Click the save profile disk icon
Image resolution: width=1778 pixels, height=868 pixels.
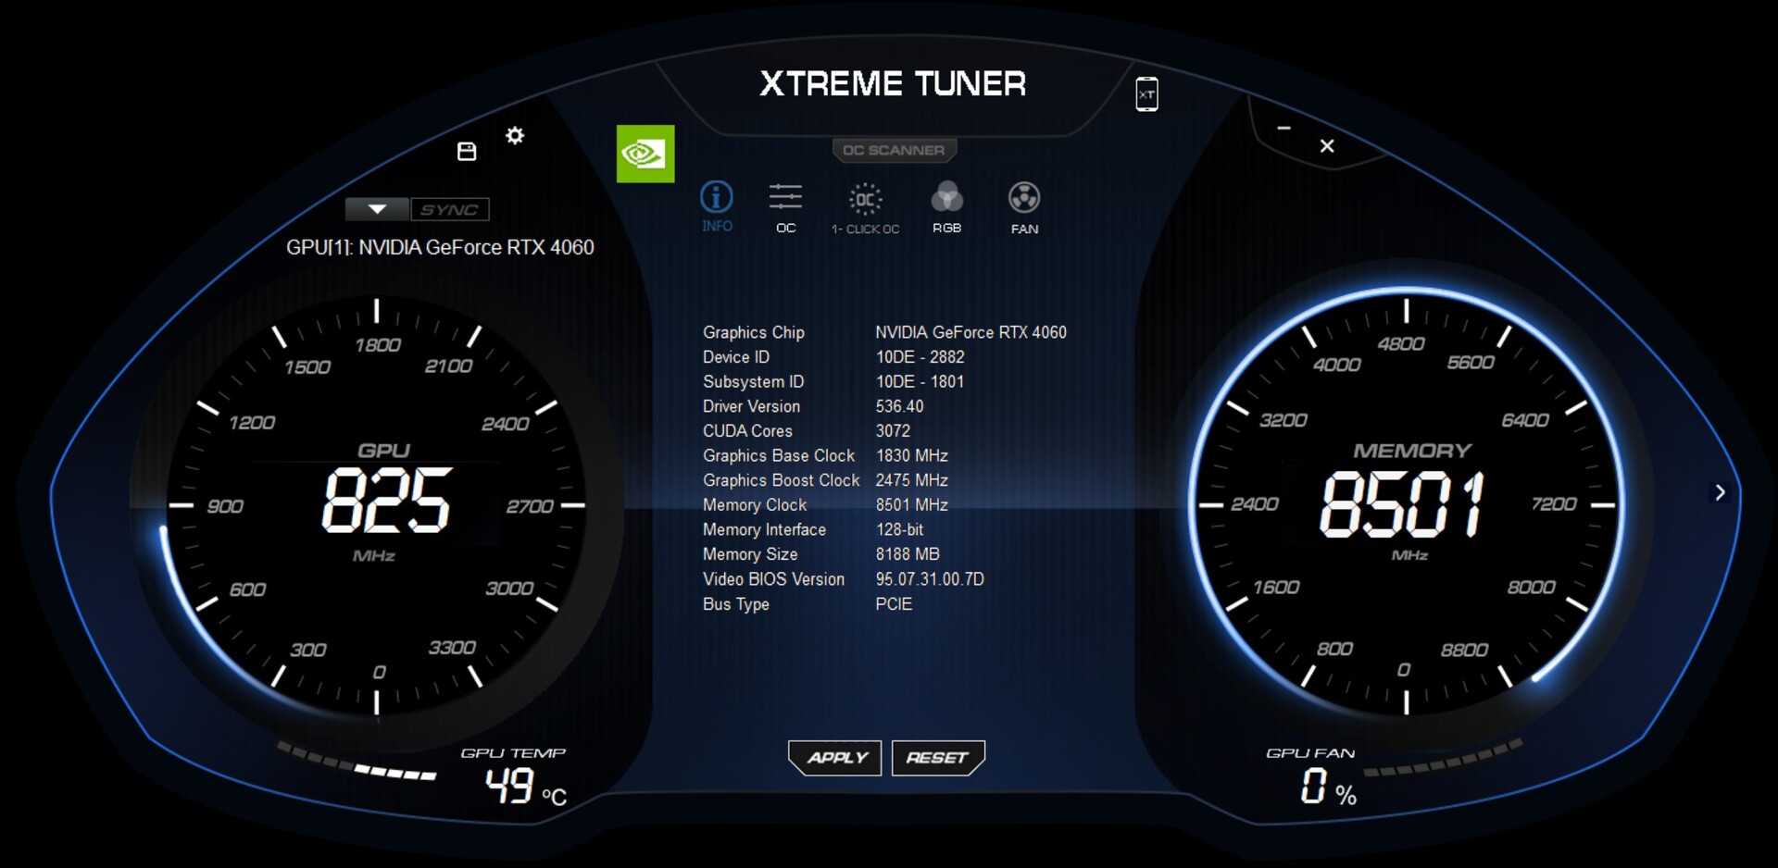467,152
